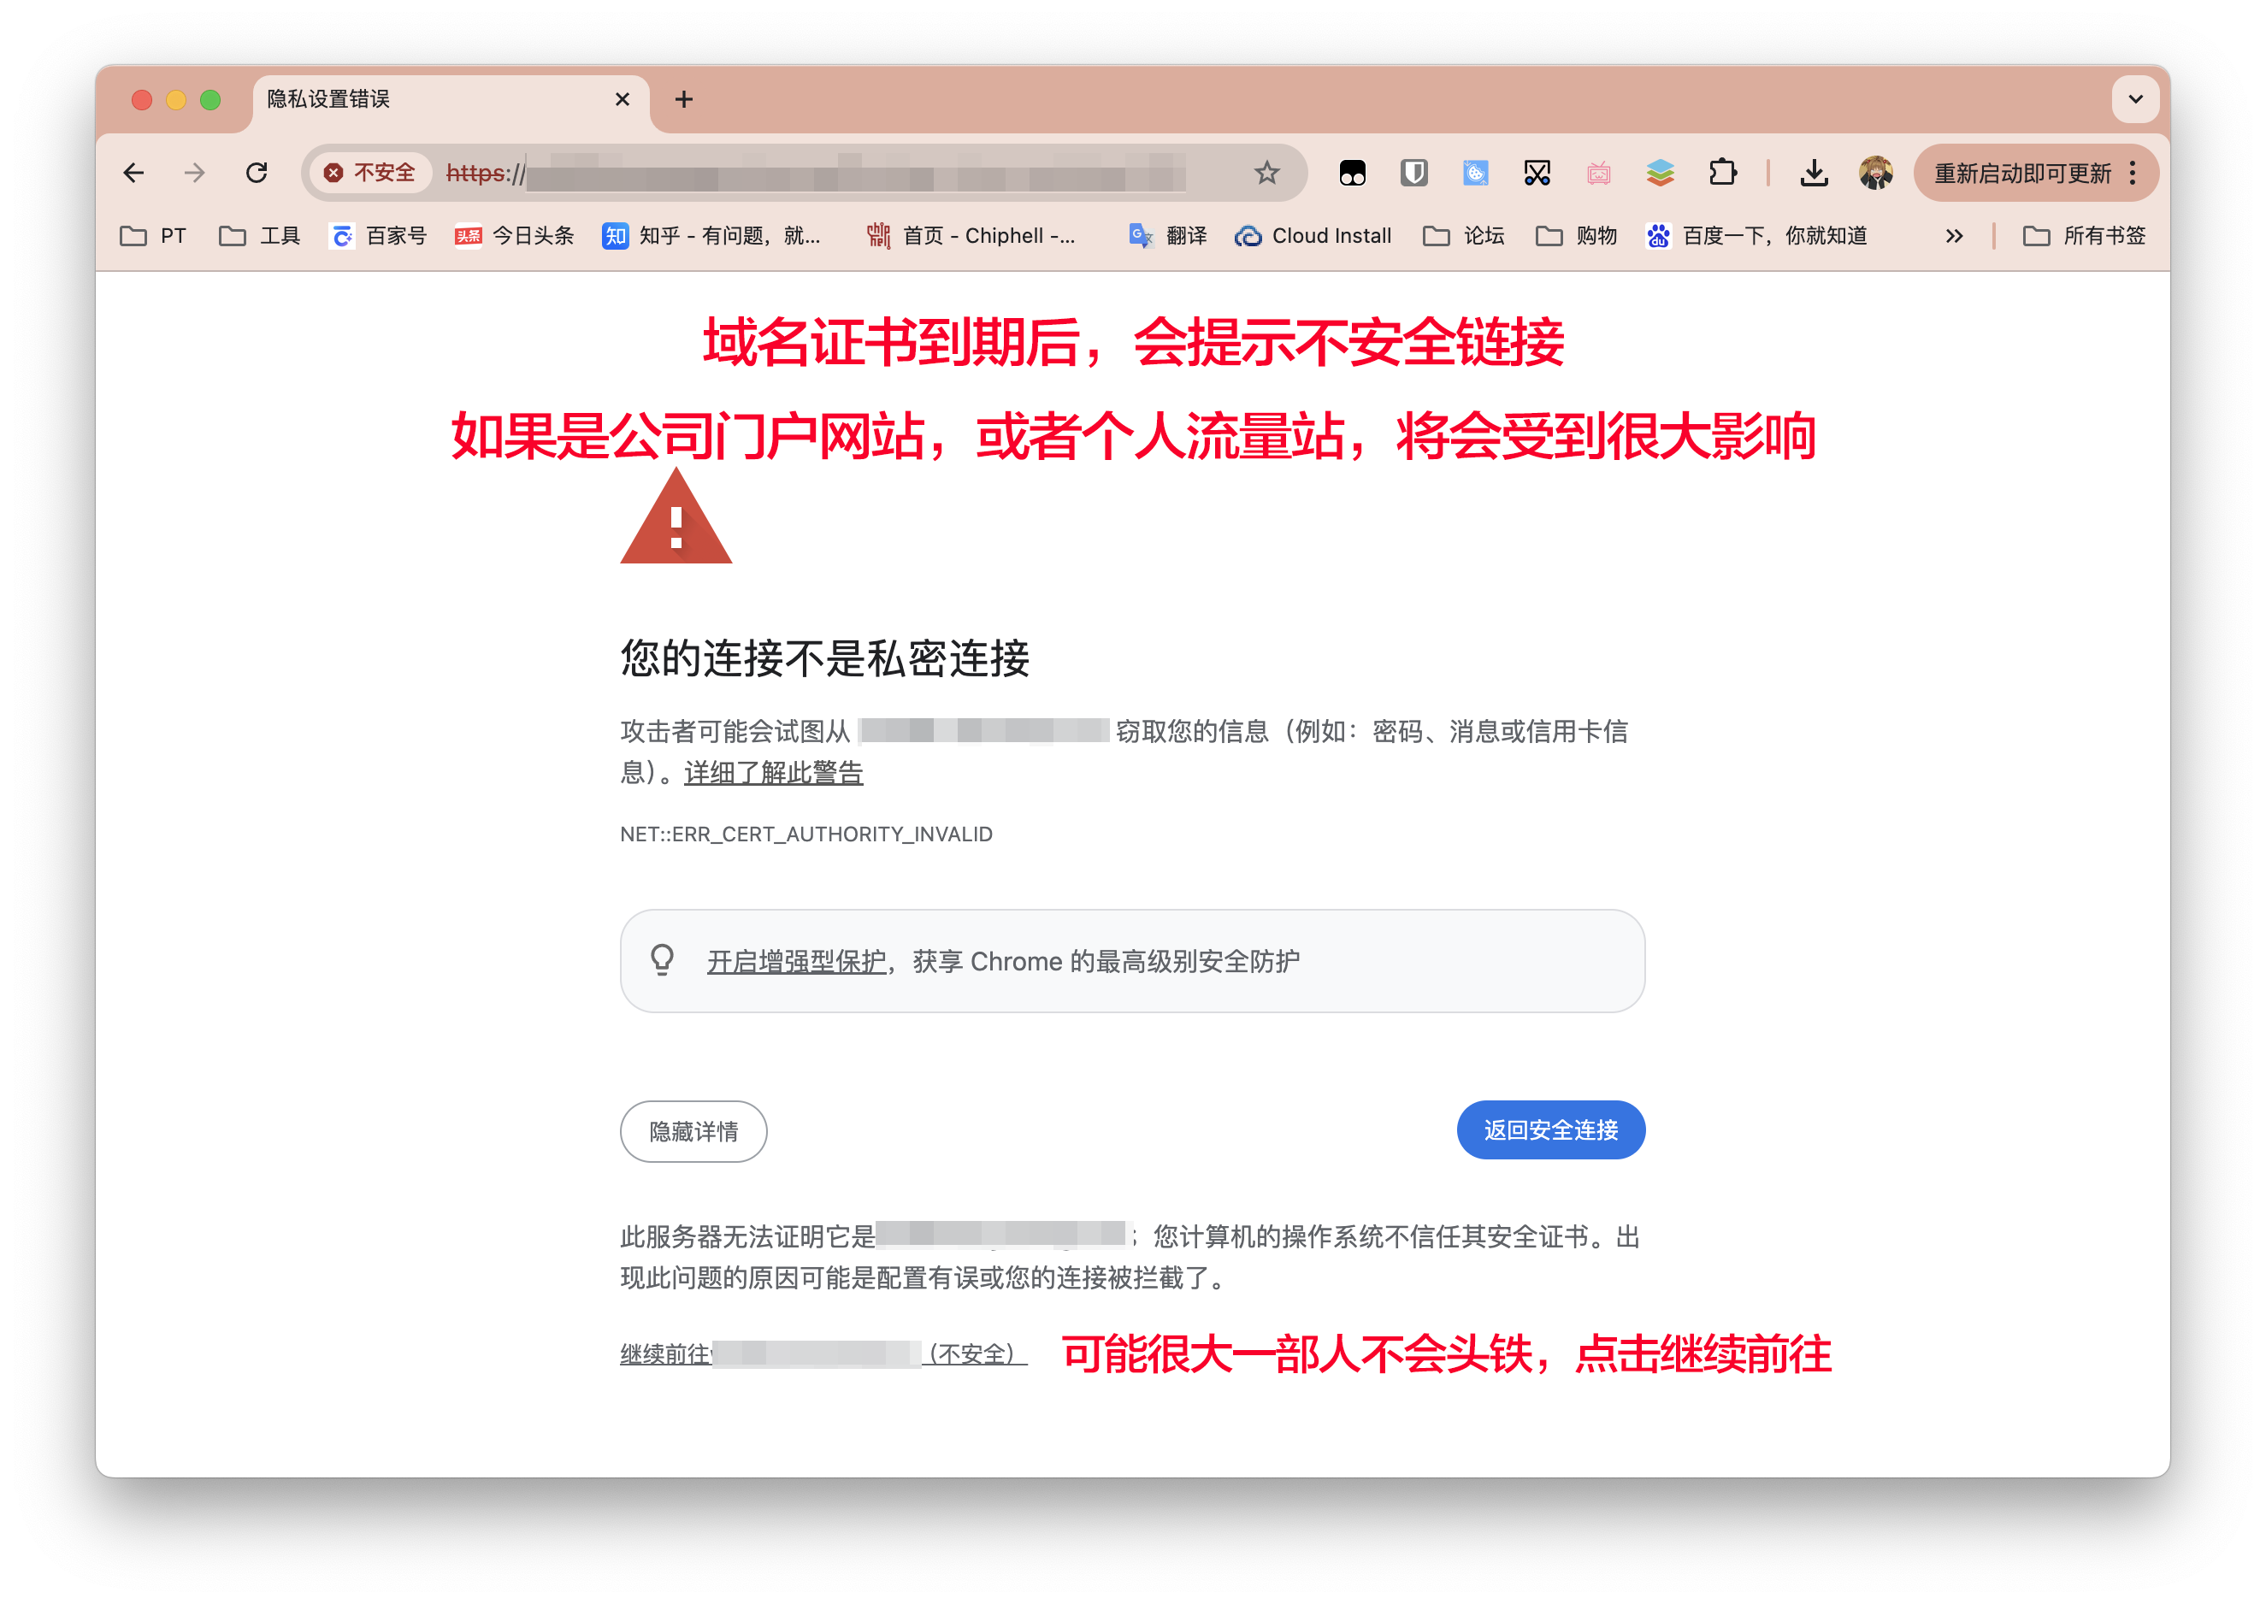This screenshot has height=1604, width=2266.
Task: Bookmark this page with the star icon
Action: pyautogui.click(x=1266, y=173)
